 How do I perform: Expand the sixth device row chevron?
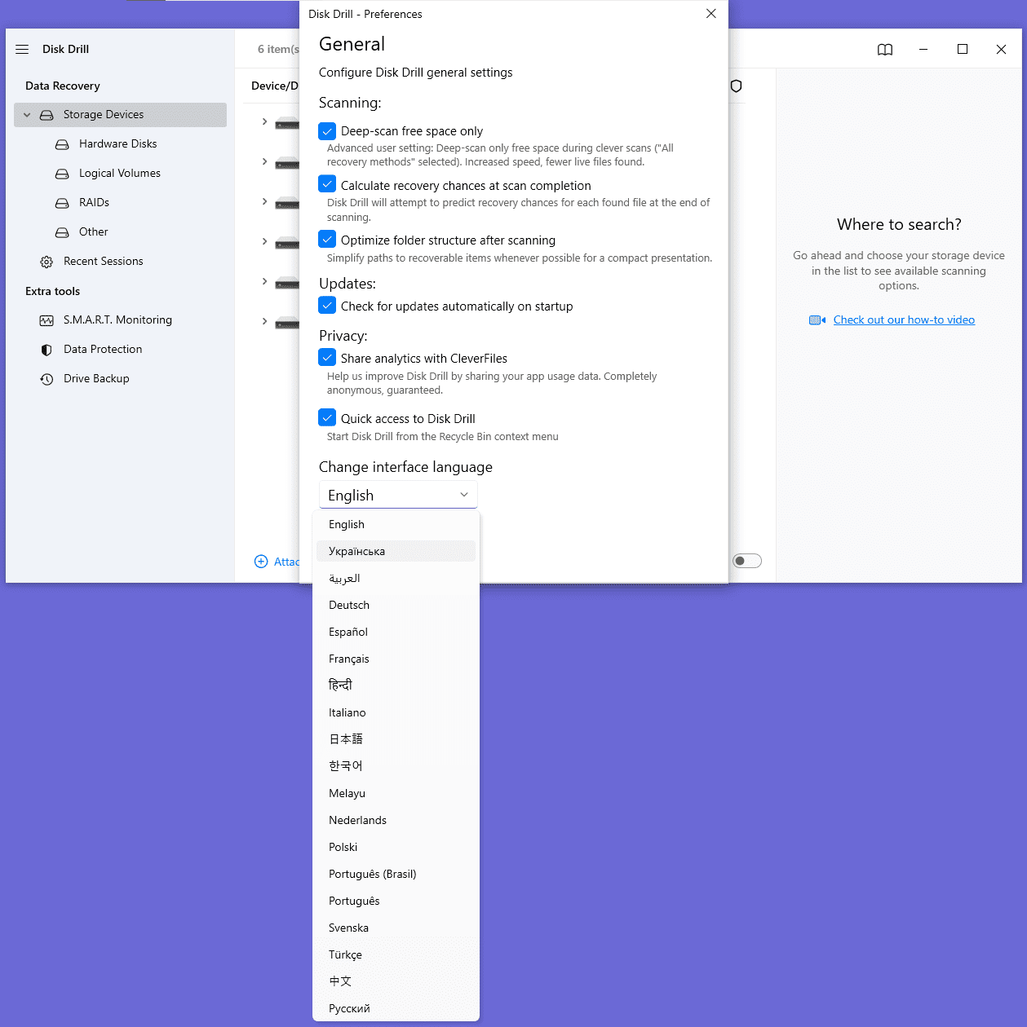(x=264, y=321)
